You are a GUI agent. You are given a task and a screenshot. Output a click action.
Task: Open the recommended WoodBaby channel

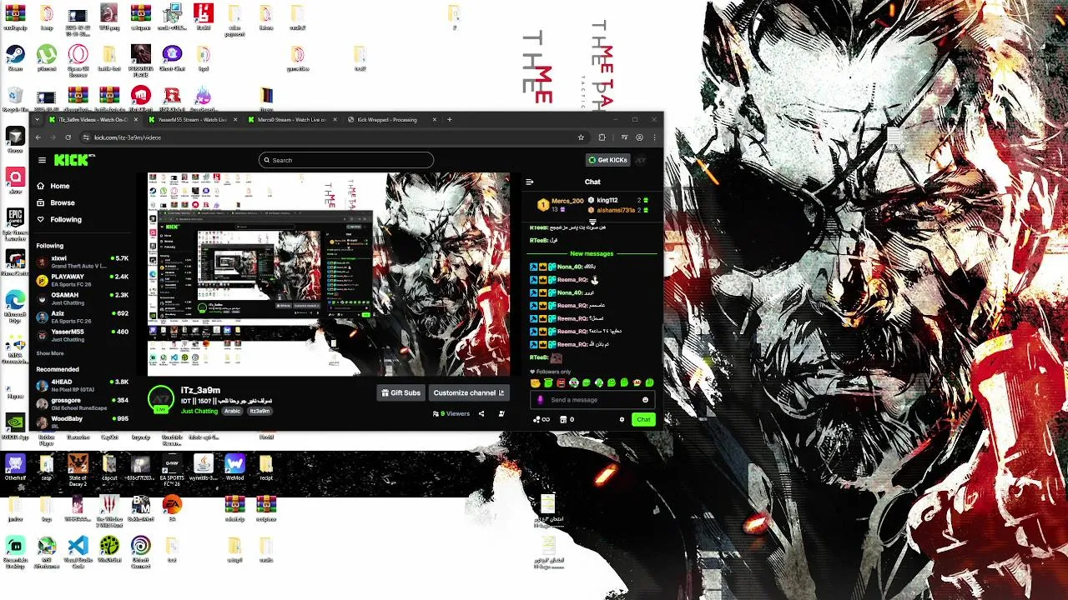(83, 421)
